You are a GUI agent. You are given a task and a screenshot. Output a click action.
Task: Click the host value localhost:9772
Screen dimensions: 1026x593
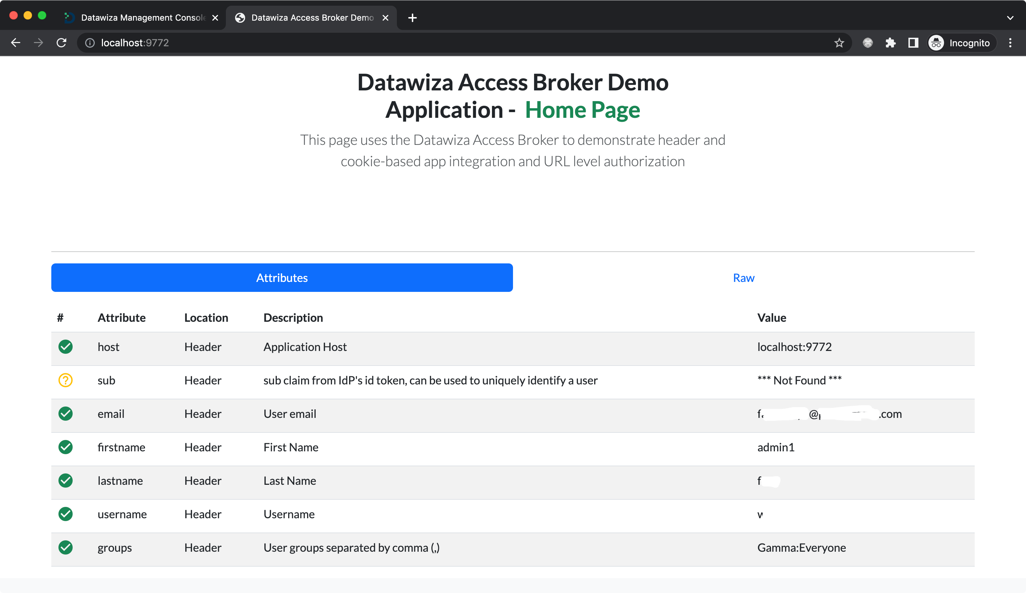point(794,347)
